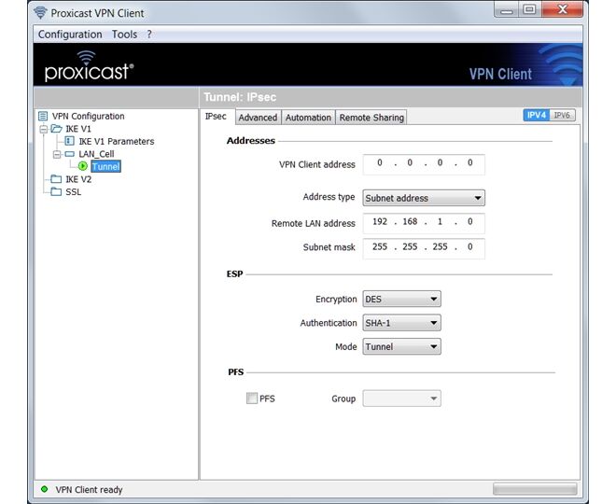Switch to the Advanced tab
This screenshot has height=504, width=616.
[x=258, y=118]
